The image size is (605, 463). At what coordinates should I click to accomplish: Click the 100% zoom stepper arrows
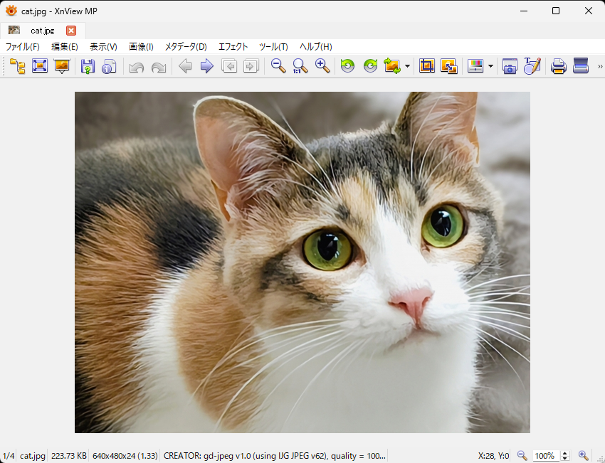point(565,455)
